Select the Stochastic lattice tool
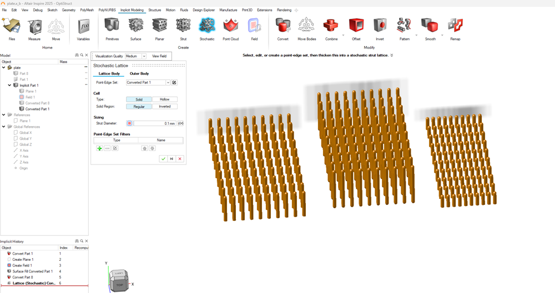Screen dimensions: 555x293 (207, 25)
